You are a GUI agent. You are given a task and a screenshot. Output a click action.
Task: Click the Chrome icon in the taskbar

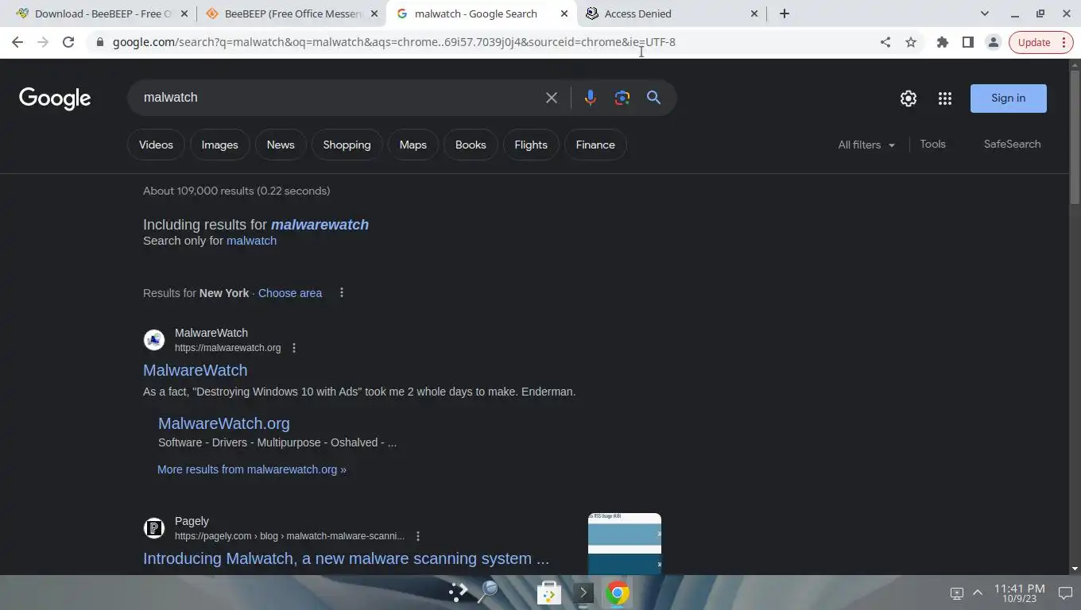617,593
